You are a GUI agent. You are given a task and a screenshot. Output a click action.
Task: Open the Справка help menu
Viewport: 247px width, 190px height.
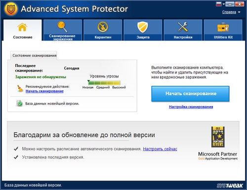tap(229, 12)
